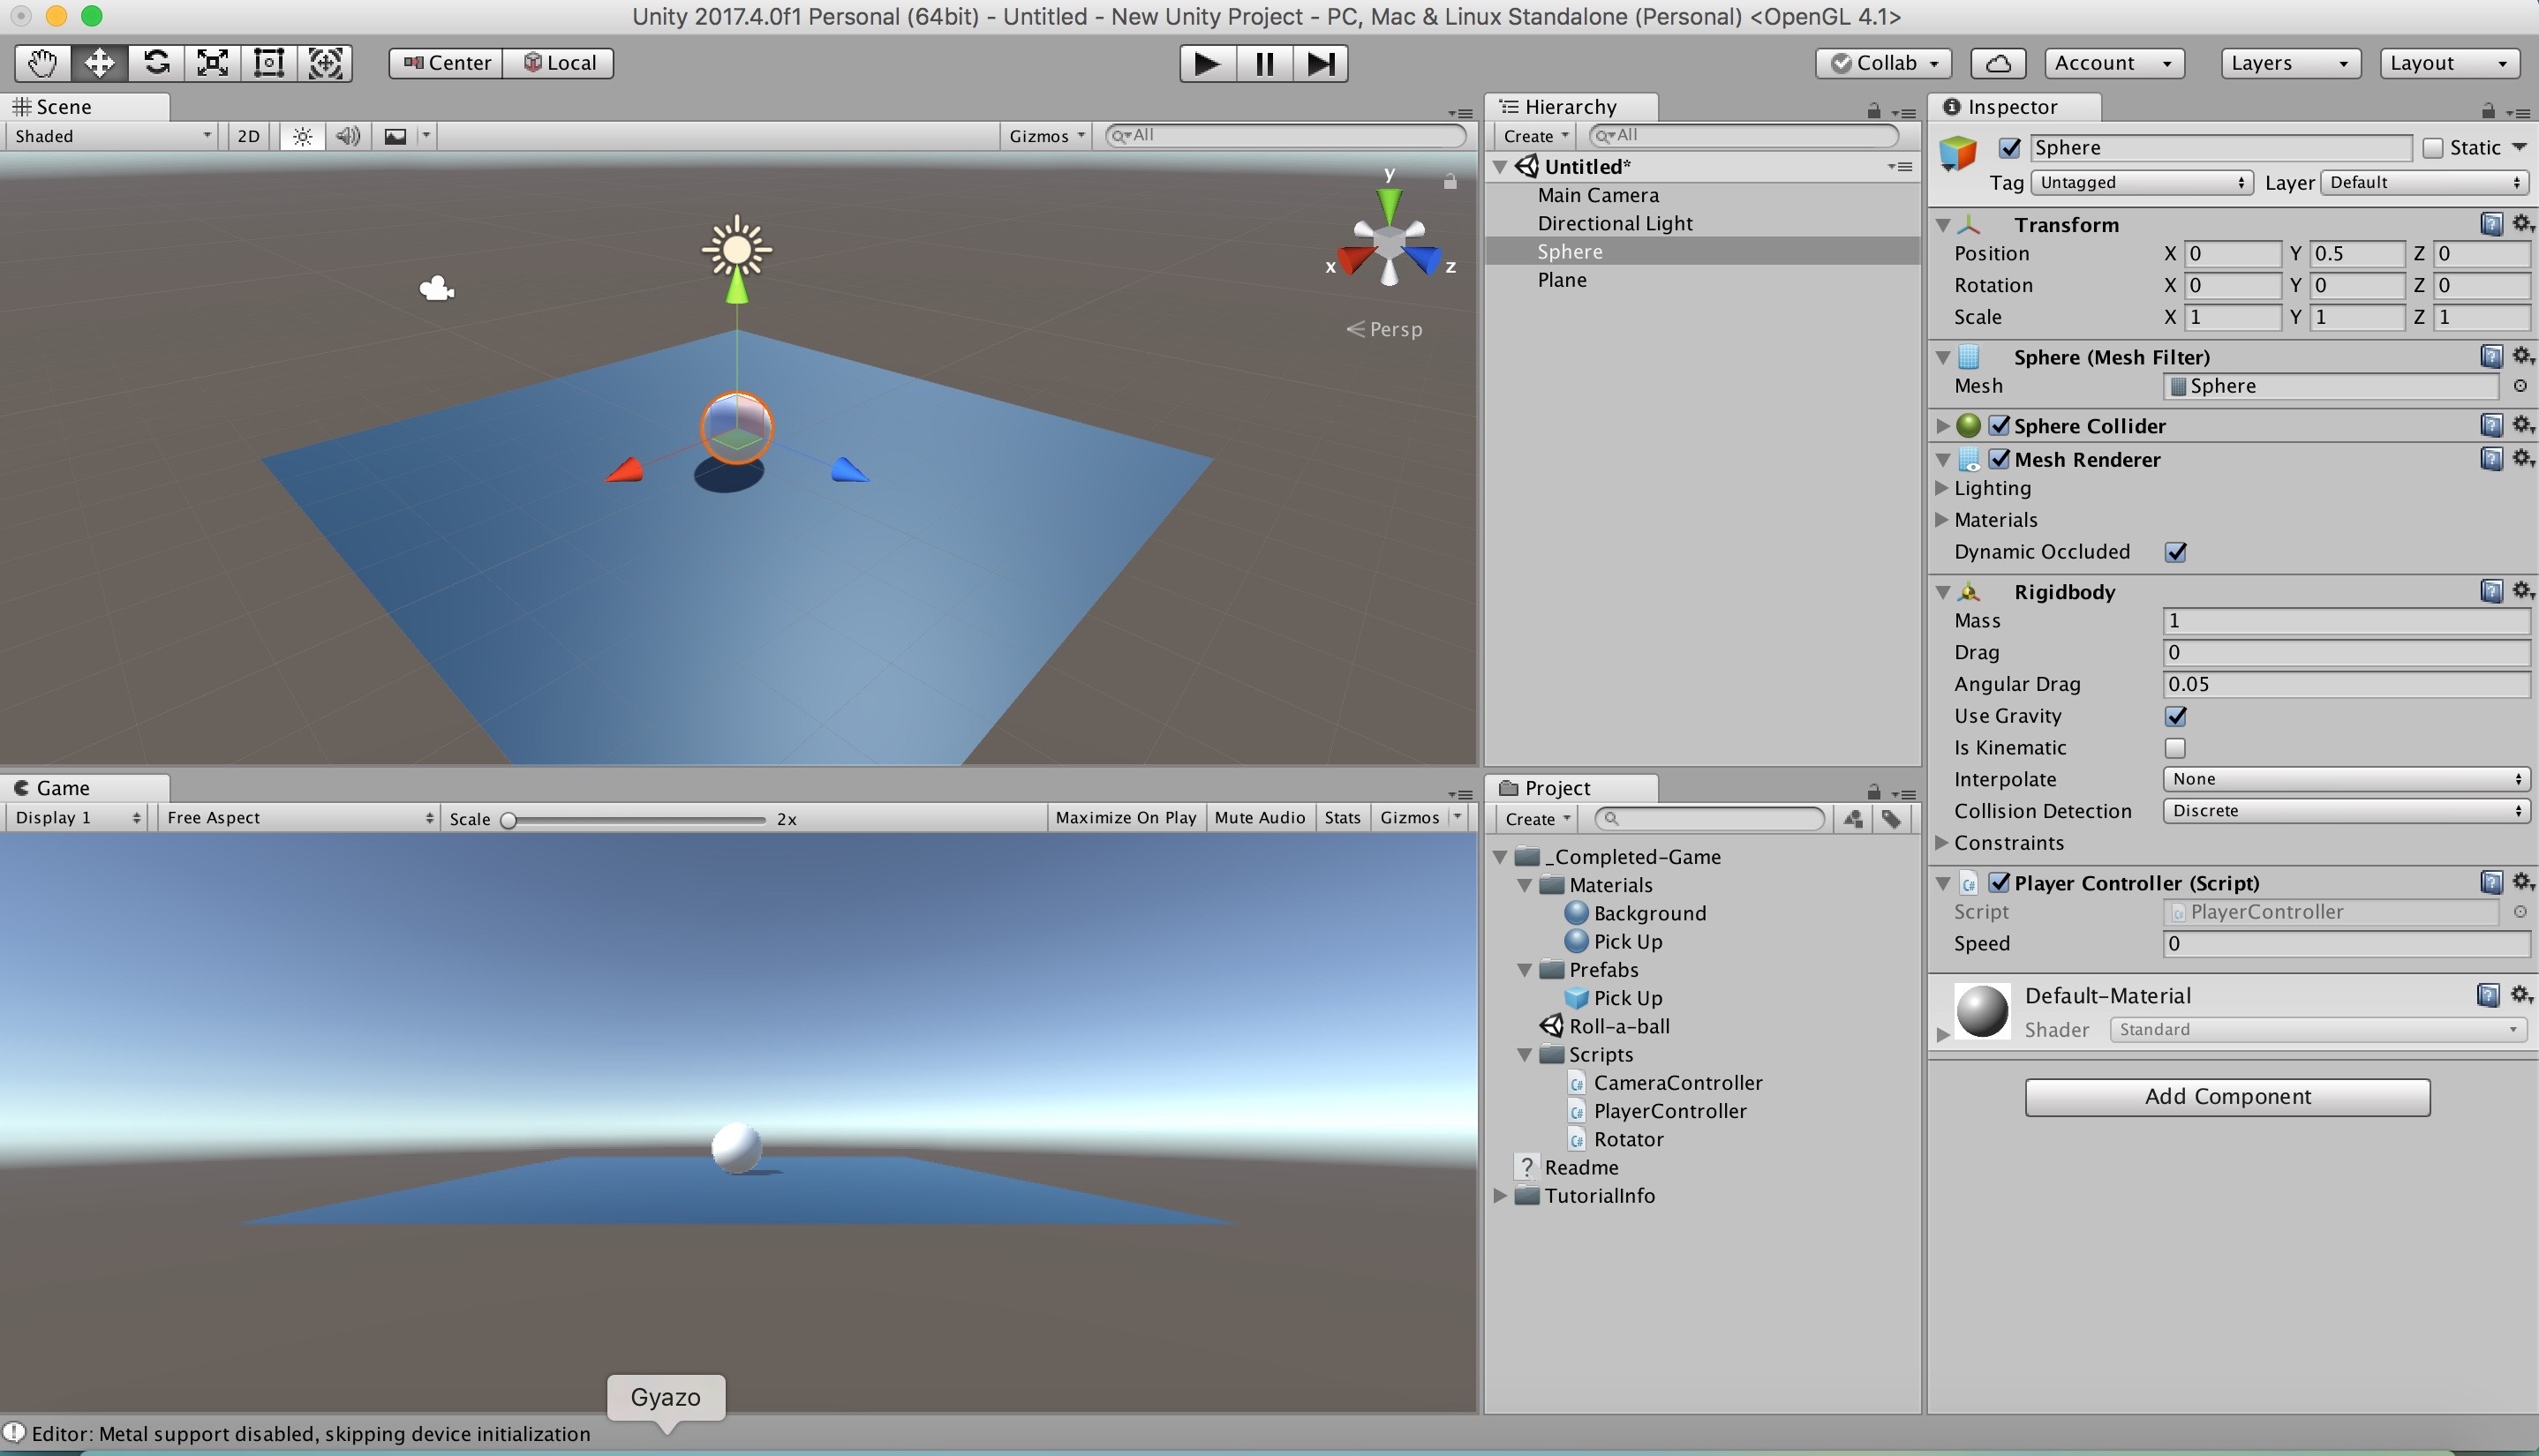Select the Scale tool
The height and width of the screenshot is (1456, 2539).
click(x=212, y=63)
